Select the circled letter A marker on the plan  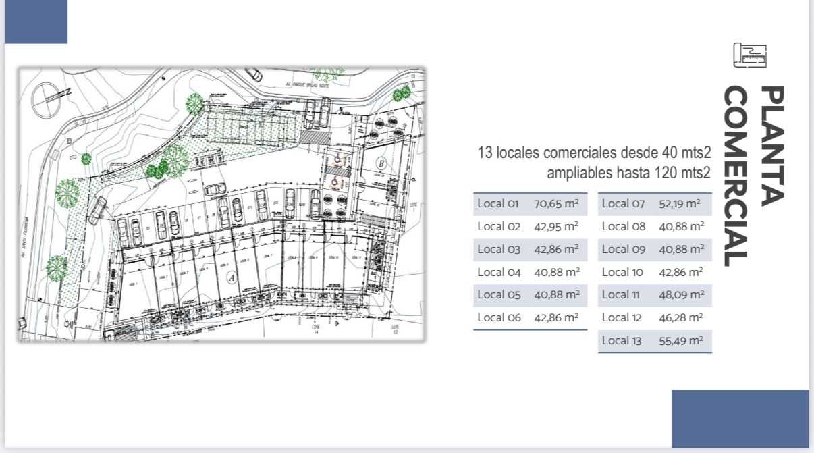[x=233, y=276]
